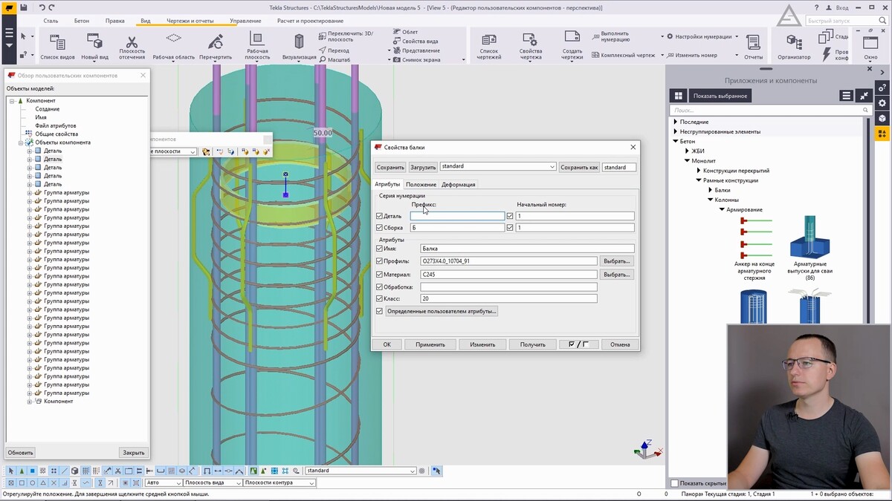Expand the ЖБИ catalog node
Viewport: 892px width, 501px height.
coord(687,151)
